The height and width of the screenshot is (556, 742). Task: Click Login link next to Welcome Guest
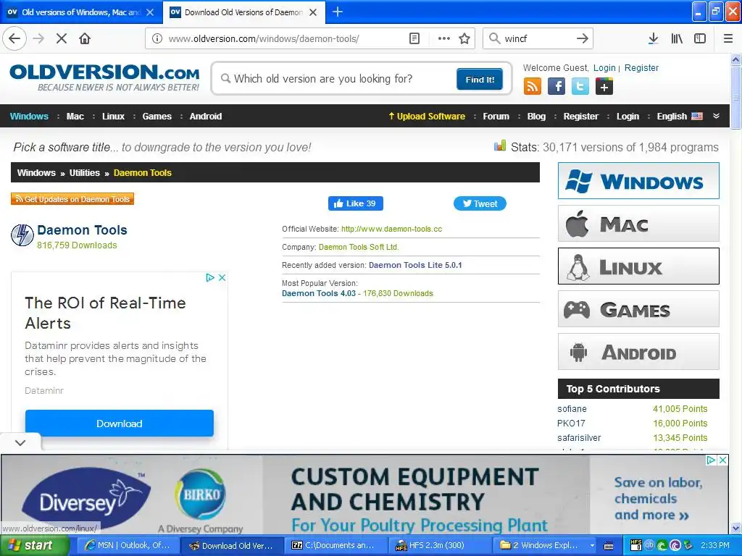[x=604, y=67]
